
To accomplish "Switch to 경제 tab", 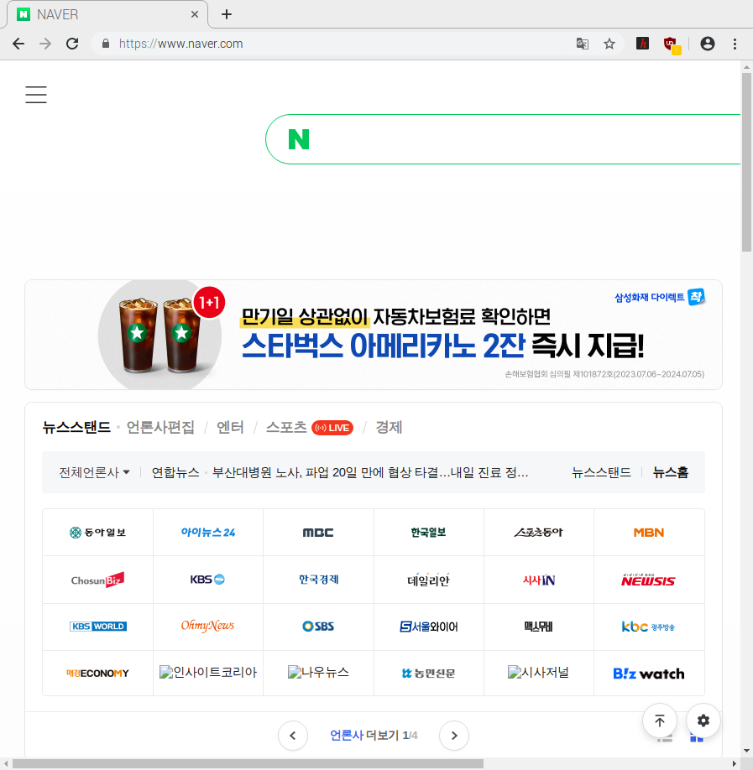I will click(389, 427).
